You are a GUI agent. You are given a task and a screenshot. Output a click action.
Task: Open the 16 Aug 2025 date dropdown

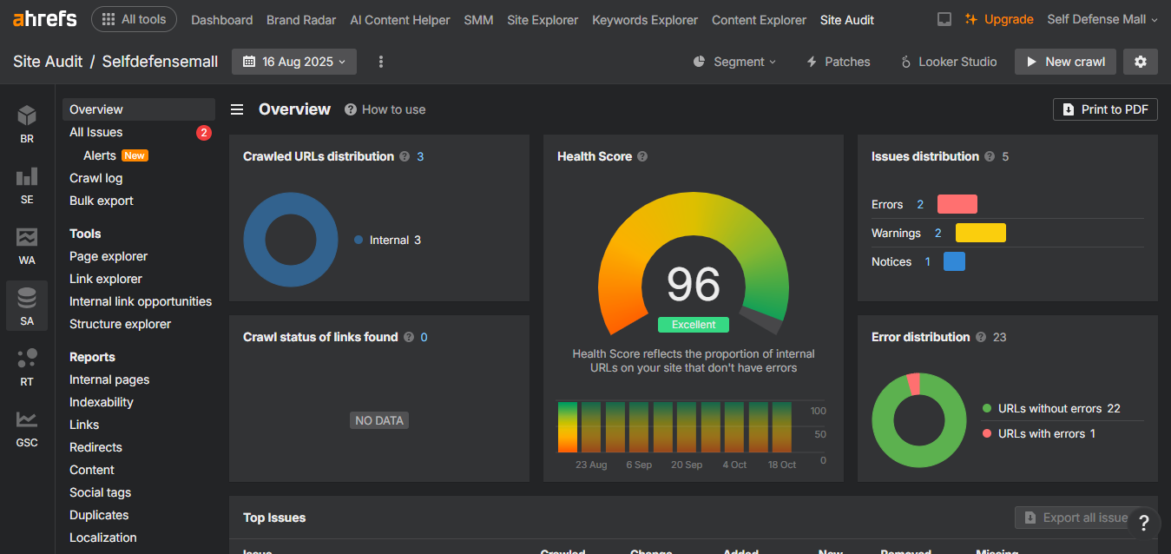coord(293,62)
